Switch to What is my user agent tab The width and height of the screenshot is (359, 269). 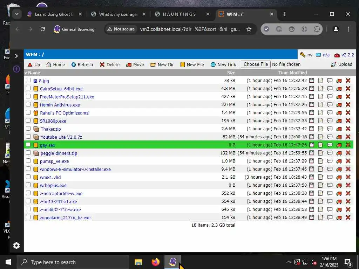click(118, 14)
